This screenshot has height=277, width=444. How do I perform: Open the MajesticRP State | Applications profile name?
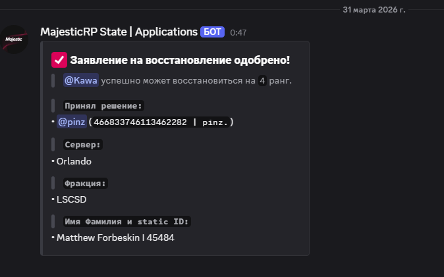coord(119,32)
